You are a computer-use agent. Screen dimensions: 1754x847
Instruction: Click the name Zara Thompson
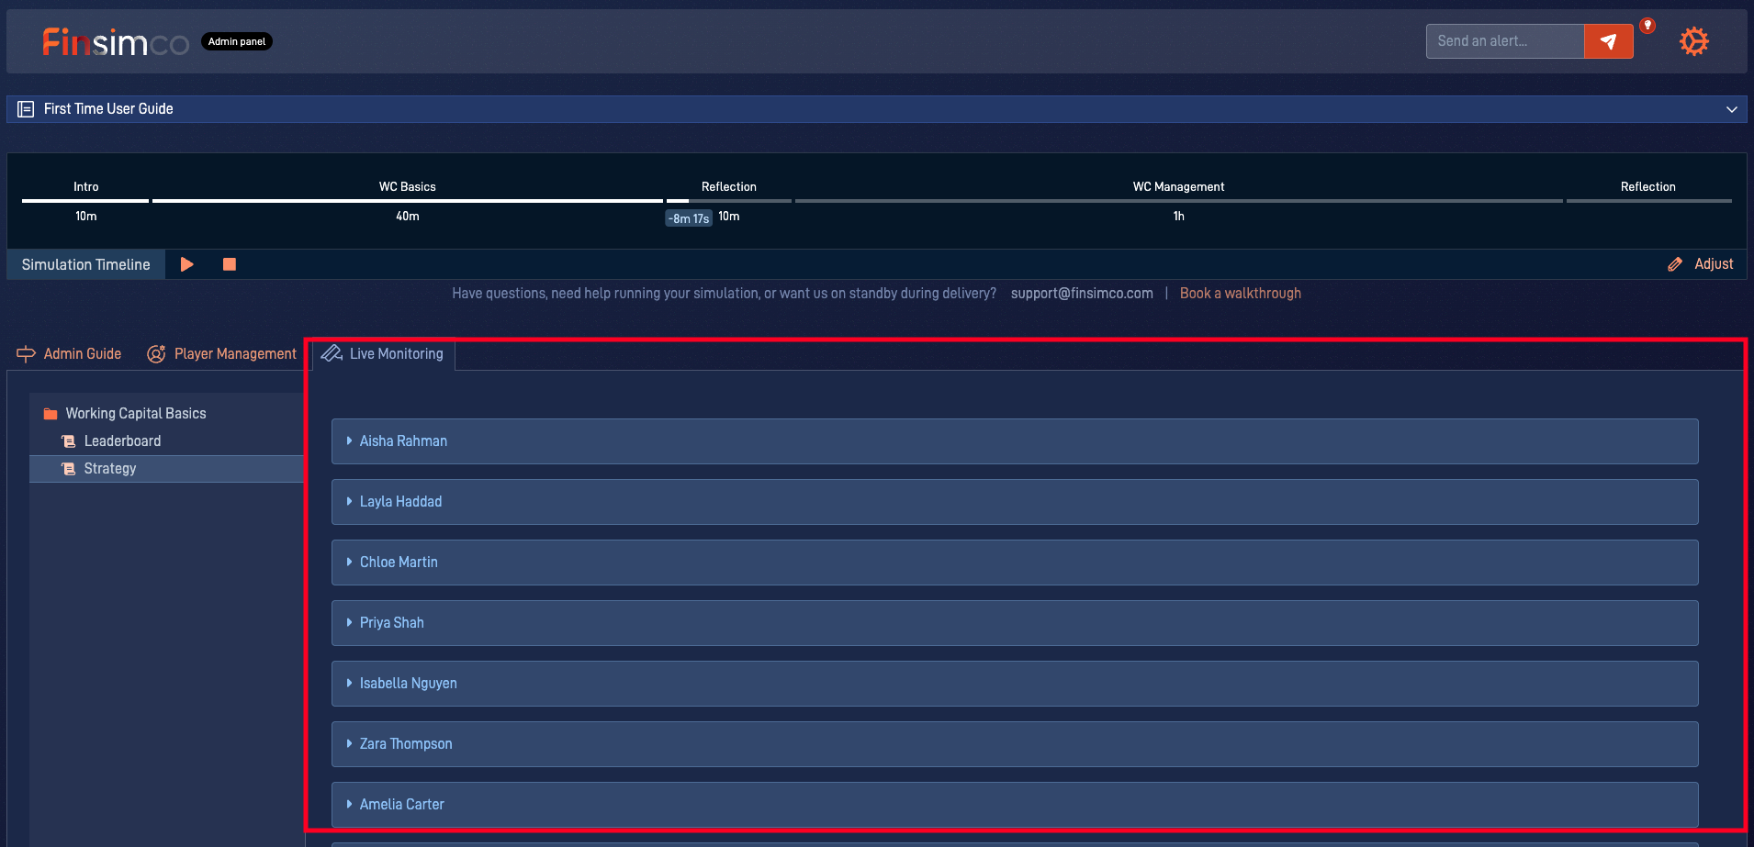(406, 744)
